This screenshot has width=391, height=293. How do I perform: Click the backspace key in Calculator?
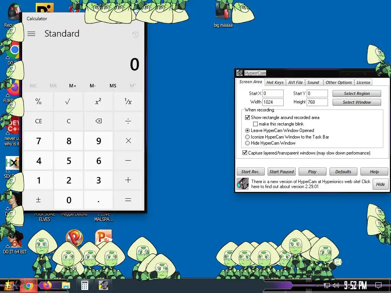click(98, 121)
